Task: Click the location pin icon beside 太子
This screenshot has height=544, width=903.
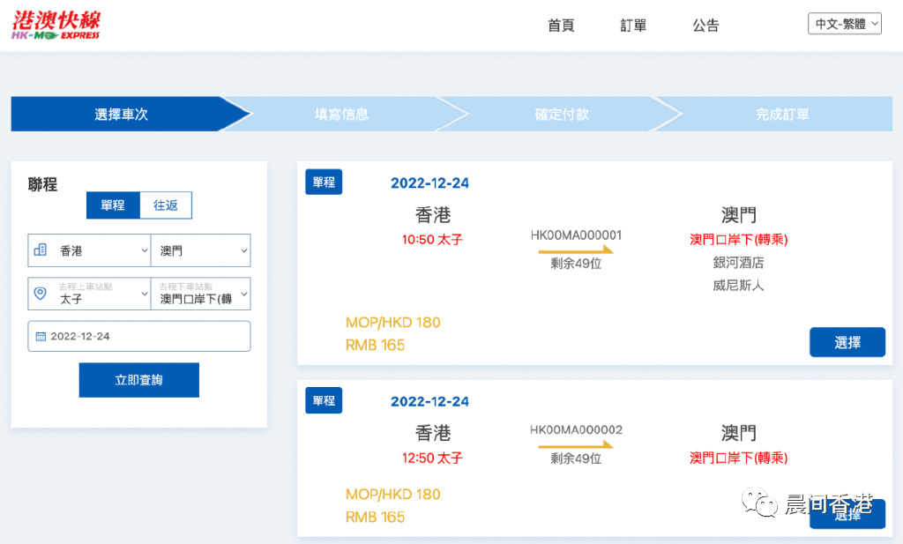Action: [x=40, y=294]
